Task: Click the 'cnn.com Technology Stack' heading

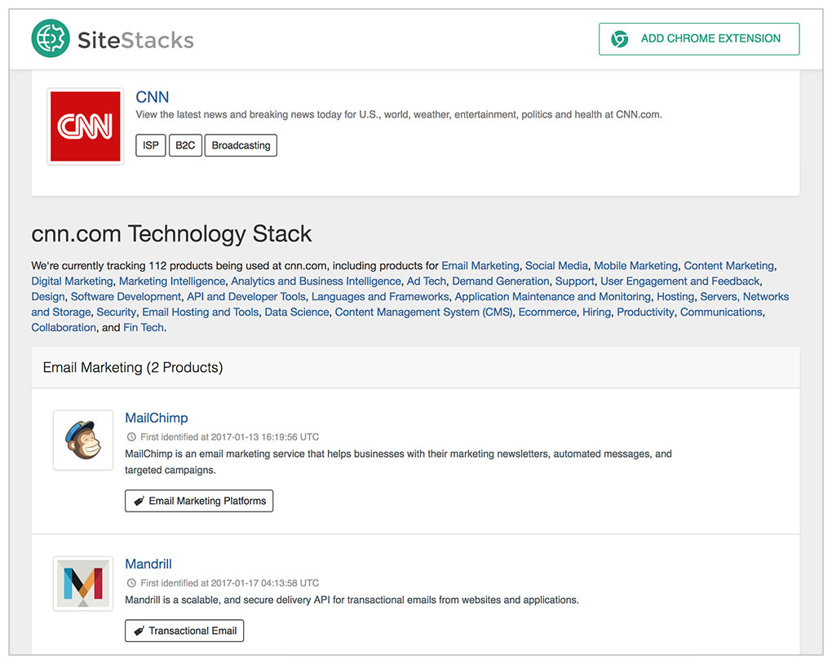Action: [x=171, y=234]
